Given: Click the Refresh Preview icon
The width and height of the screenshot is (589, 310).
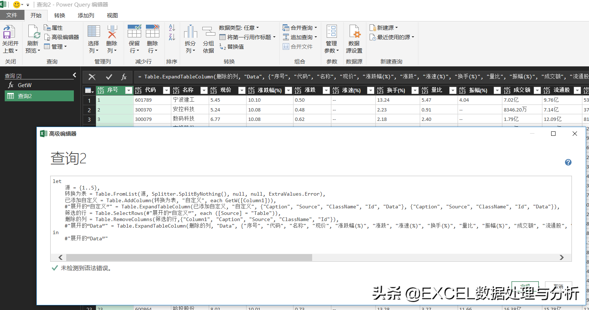Looking at the screenshot, I should (33, 32).
